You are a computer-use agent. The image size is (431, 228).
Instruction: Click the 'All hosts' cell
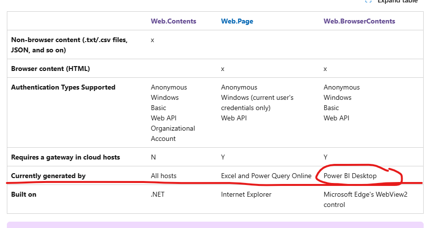point(163,176)
